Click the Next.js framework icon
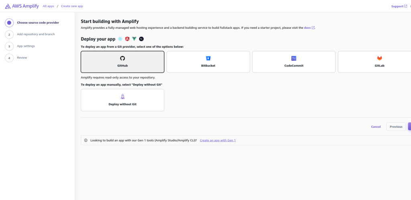This screenshot has height=200, width=411. (141, 39)
